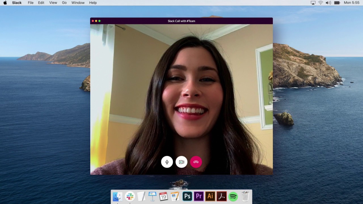Open Adobe Acrobat from the Dock
The image size is (363, 204).
click(221, 196)
